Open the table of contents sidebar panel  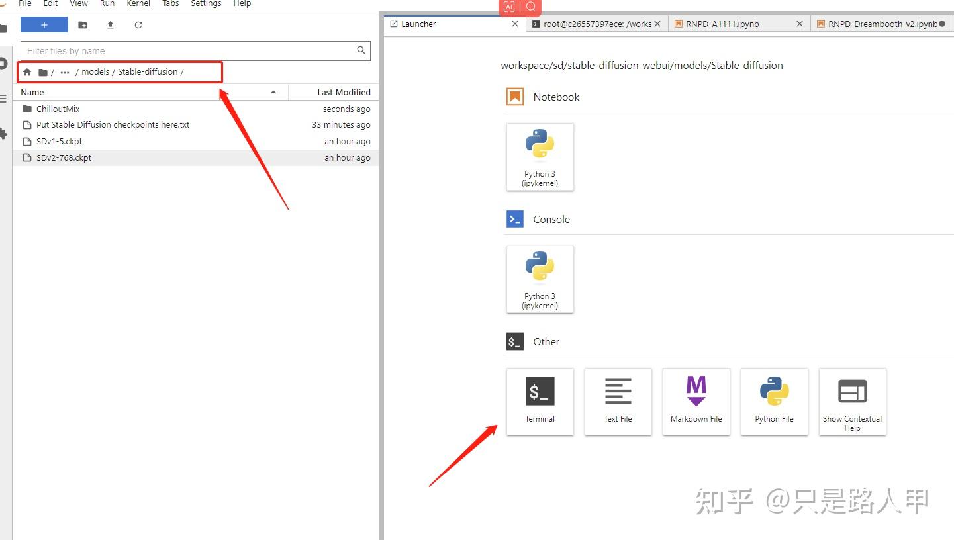[4, 99]
